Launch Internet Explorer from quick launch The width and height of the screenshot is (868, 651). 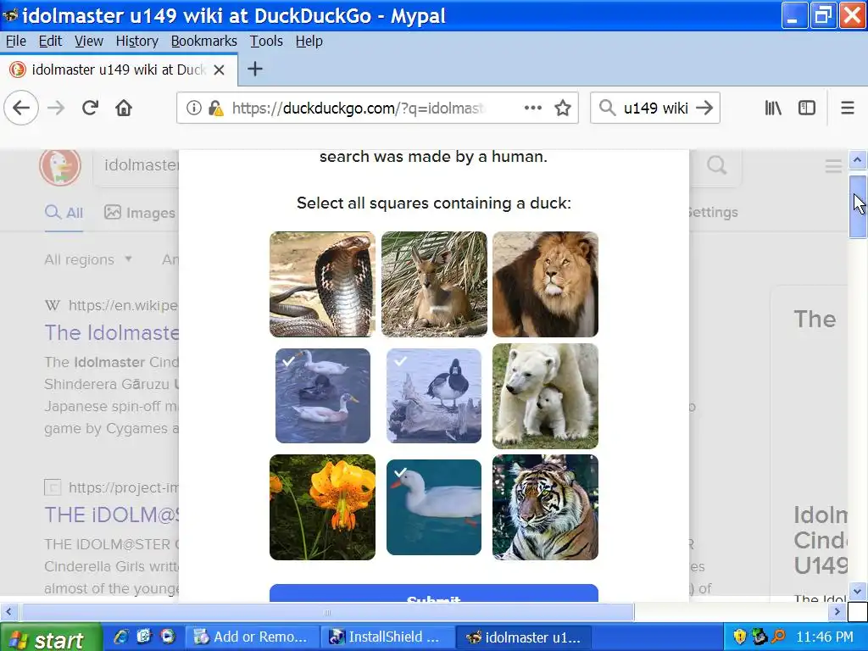[x=120, y=637]
